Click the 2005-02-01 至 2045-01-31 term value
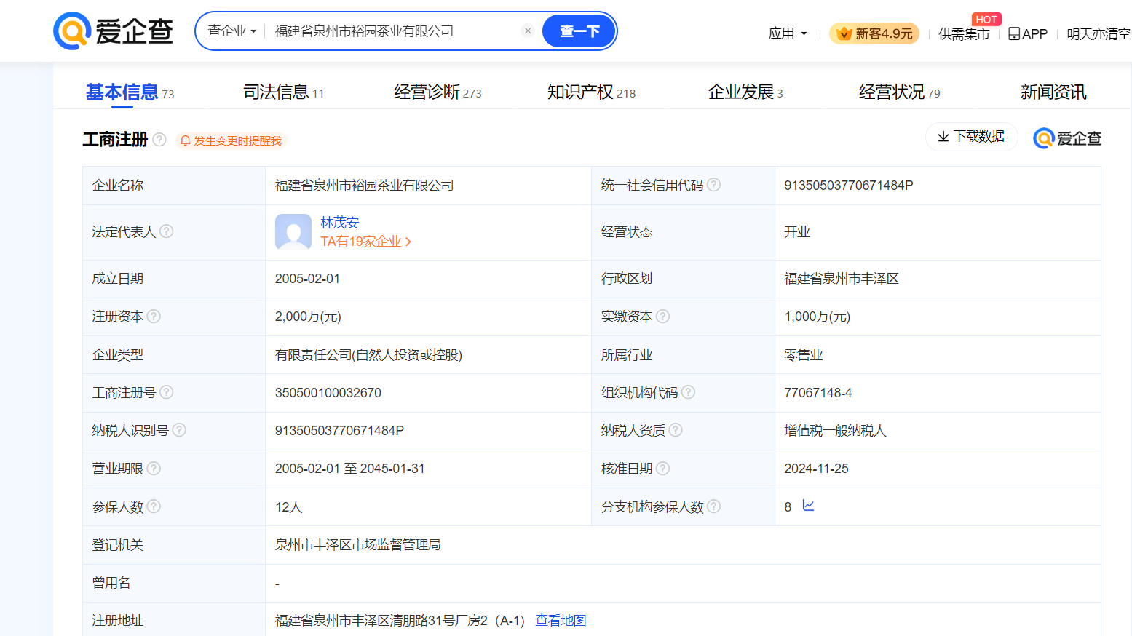 (x=349, y=469)
